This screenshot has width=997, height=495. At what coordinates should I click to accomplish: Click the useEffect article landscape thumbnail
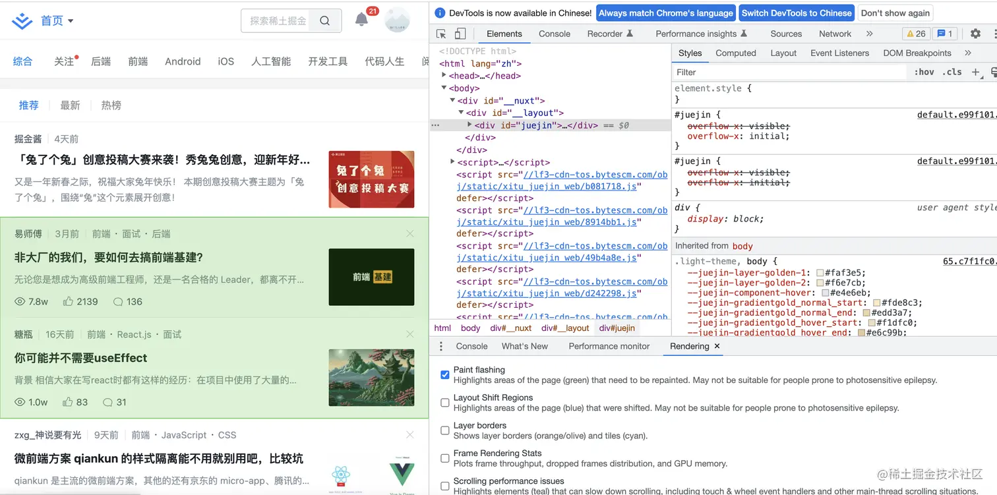tap(371, 378)
